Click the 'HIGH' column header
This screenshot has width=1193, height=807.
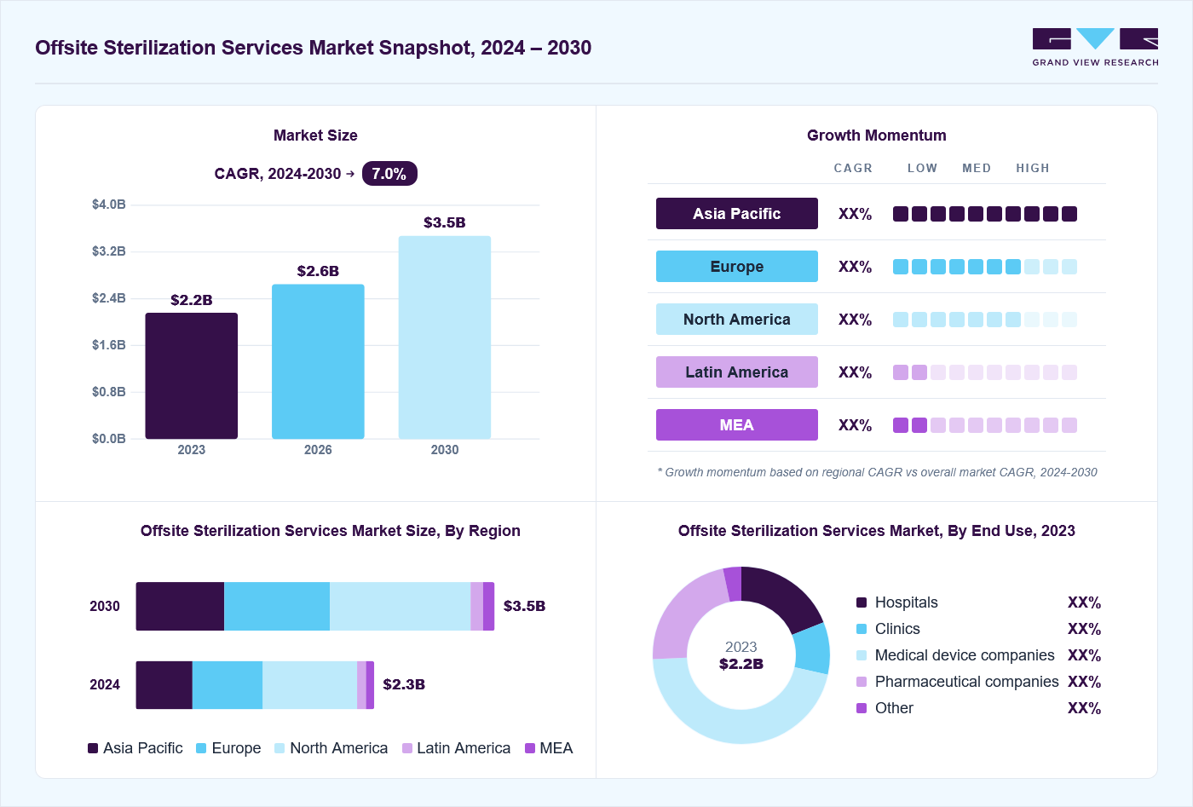[1033, 168]
